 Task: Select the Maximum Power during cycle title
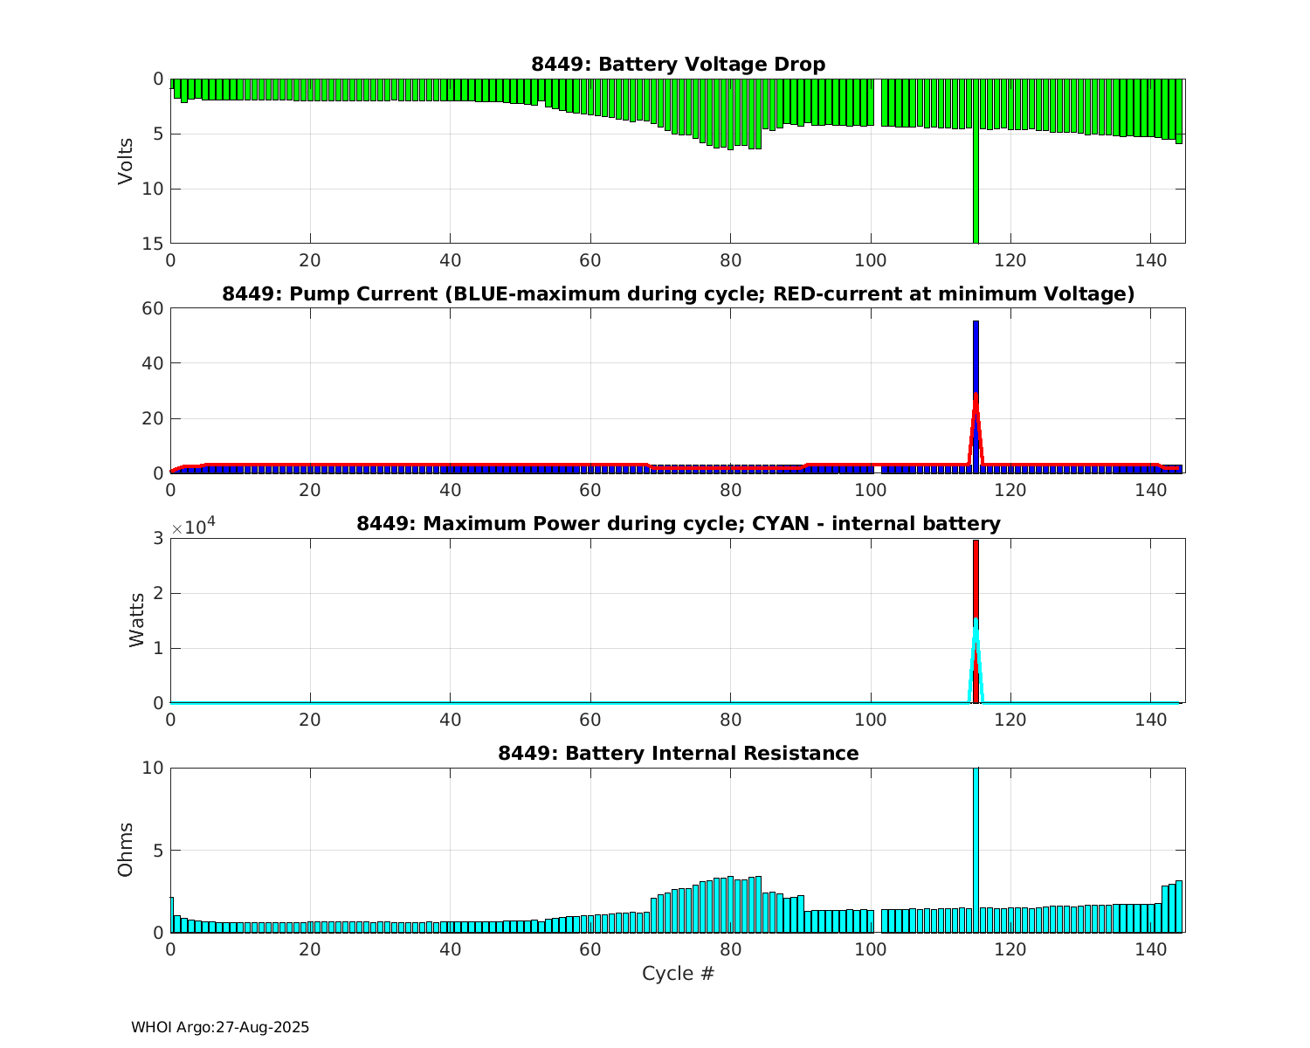coord(678,524)
